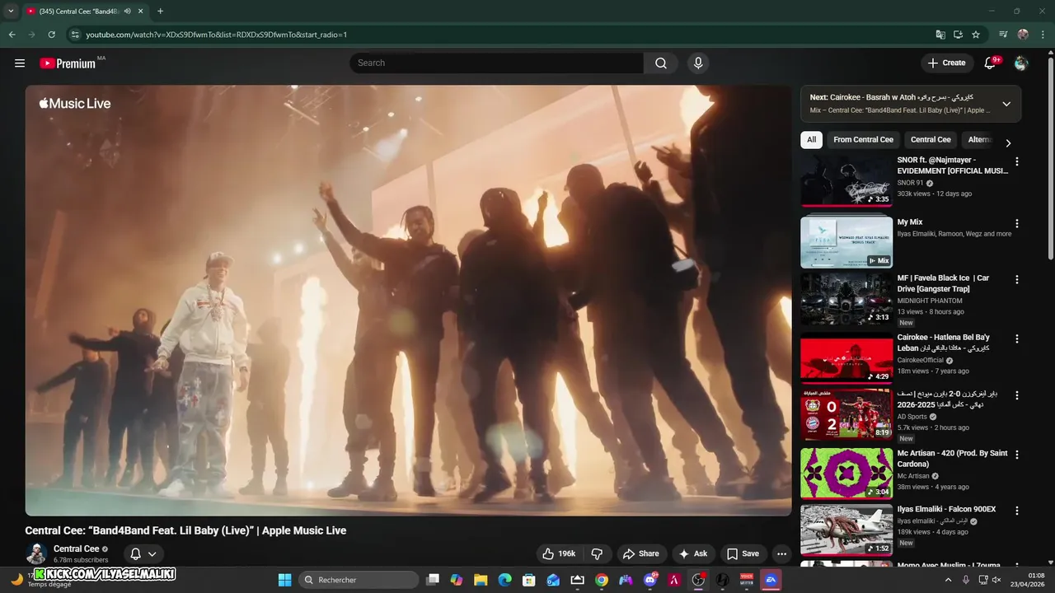Select the Central Cee filter chip

(x=931, y=140)
